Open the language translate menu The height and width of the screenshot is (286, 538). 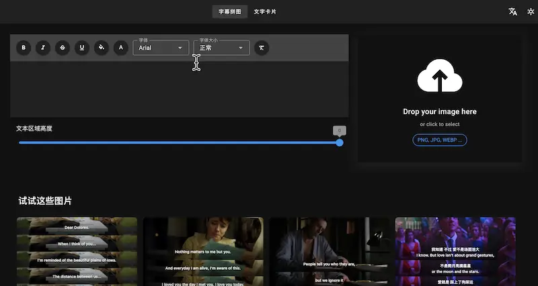pos(512,11)
